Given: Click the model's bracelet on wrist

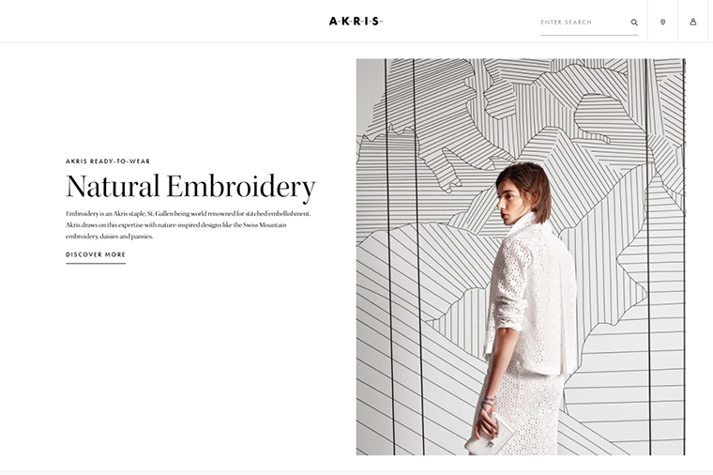Looking at the screenshot, I should (x=489, y=402).
